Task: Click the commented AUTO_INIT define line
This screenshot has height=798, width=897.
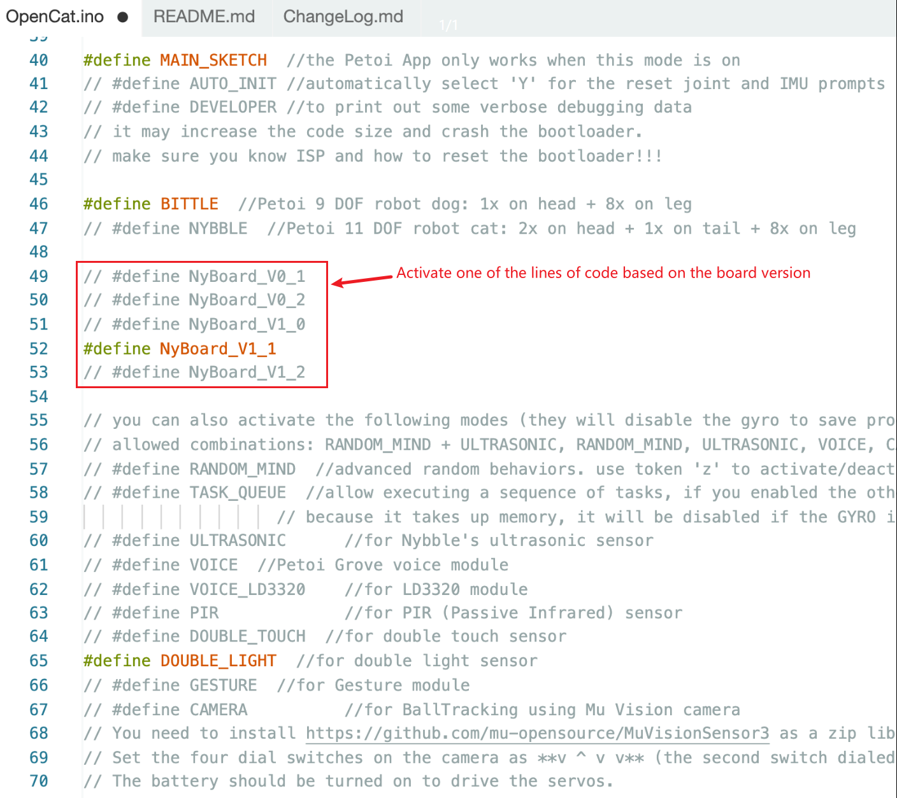Action: click(x=180, y=84)
